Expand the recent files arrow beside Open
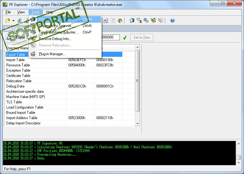244x174 pixels. tap(14, 20)
